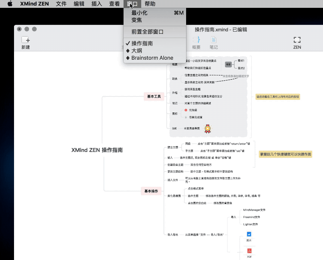Open the XMind ZEN application menu

(35, 4)
